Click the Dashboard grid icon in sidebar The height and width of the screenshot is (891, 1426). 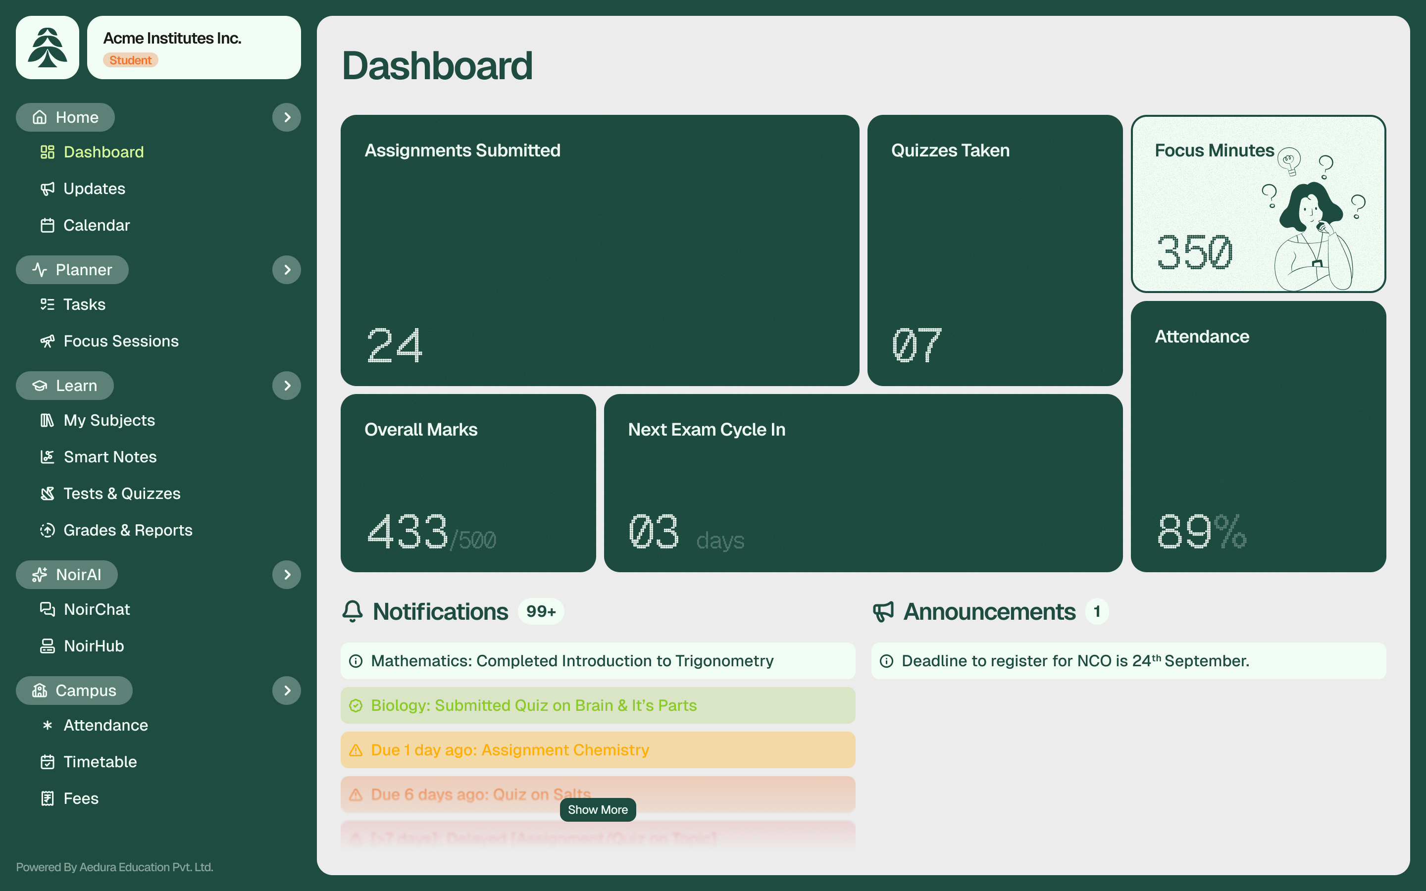47,152
